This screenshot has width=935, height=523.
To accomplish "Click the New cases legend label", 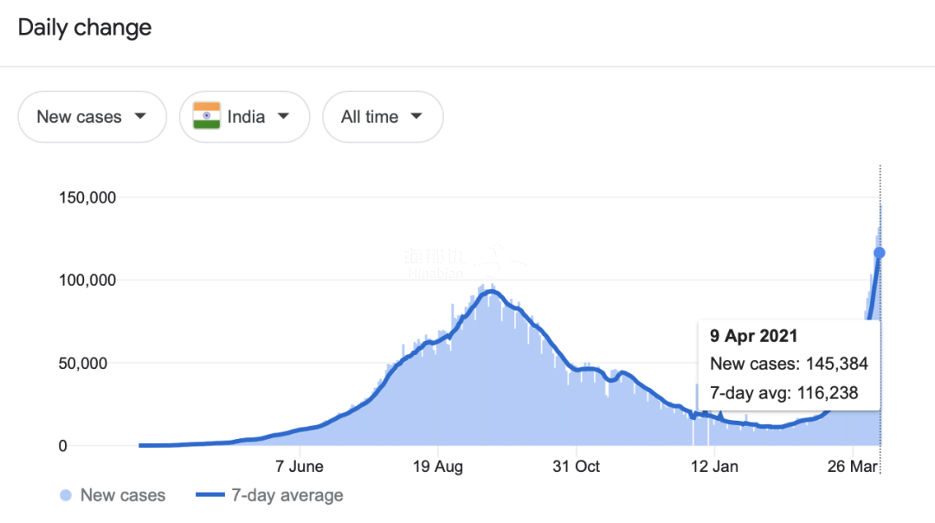I will [x=122, y=495].
